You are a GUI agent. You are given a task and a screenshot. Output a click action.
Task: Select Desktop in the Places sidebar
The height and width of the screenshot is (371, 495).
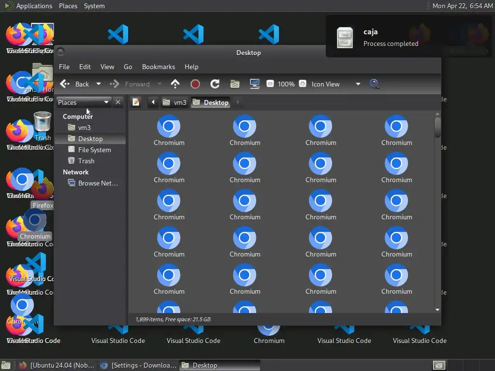[90, 139]
